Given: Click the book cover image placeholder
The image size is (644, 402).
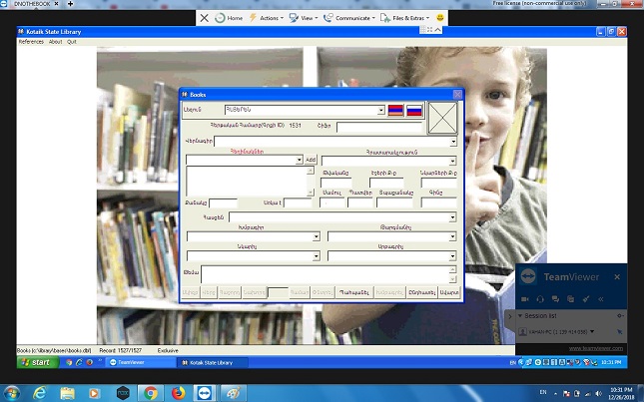Looking at the screenshot, I should point(441,119).
